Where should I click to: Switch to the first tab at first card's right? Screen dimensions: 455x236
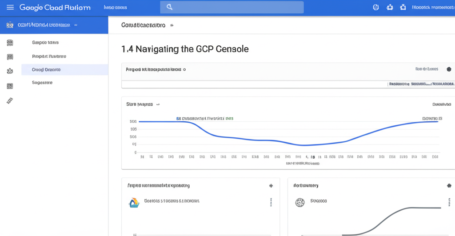[x=399, y=84]
